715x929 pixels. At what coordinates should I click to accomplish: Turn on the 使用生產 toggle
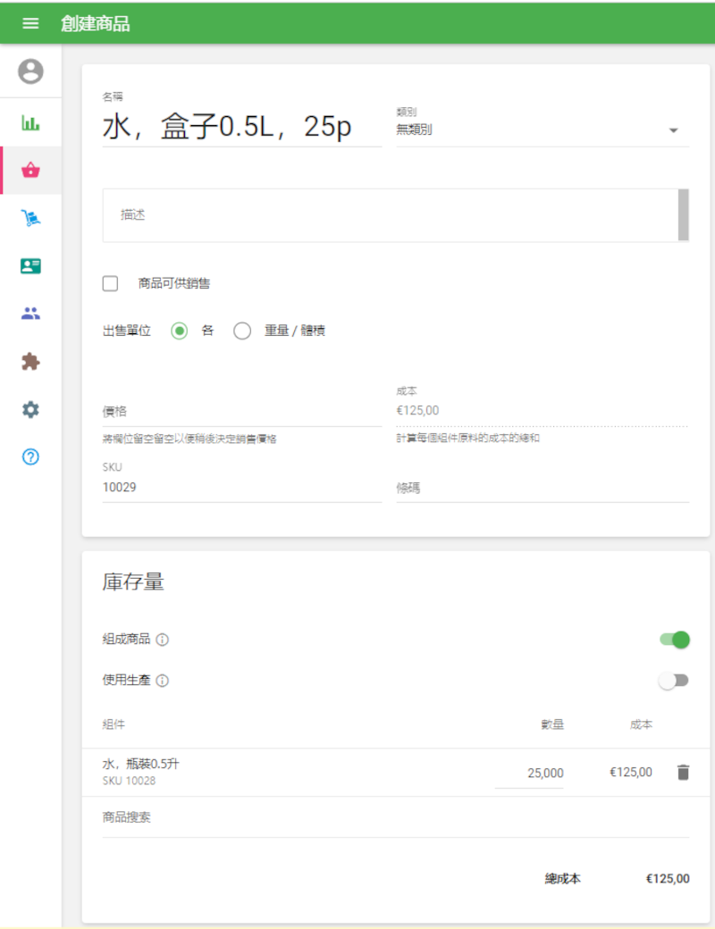coord(674,680)
